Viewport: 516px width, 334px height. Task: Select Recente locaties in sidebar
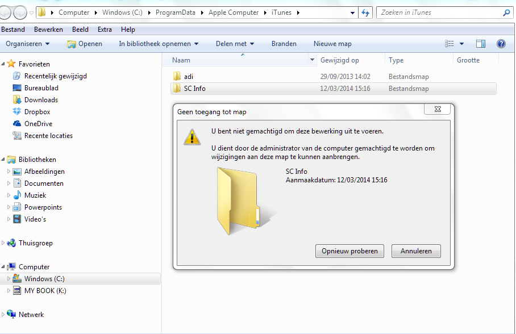pyautogui.click(x=48, y=136)
